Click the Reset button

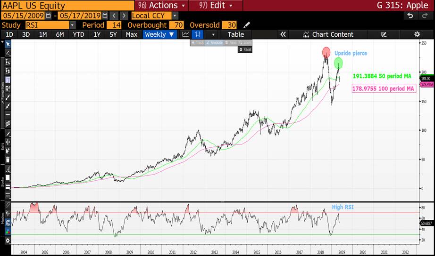[245, 49]
